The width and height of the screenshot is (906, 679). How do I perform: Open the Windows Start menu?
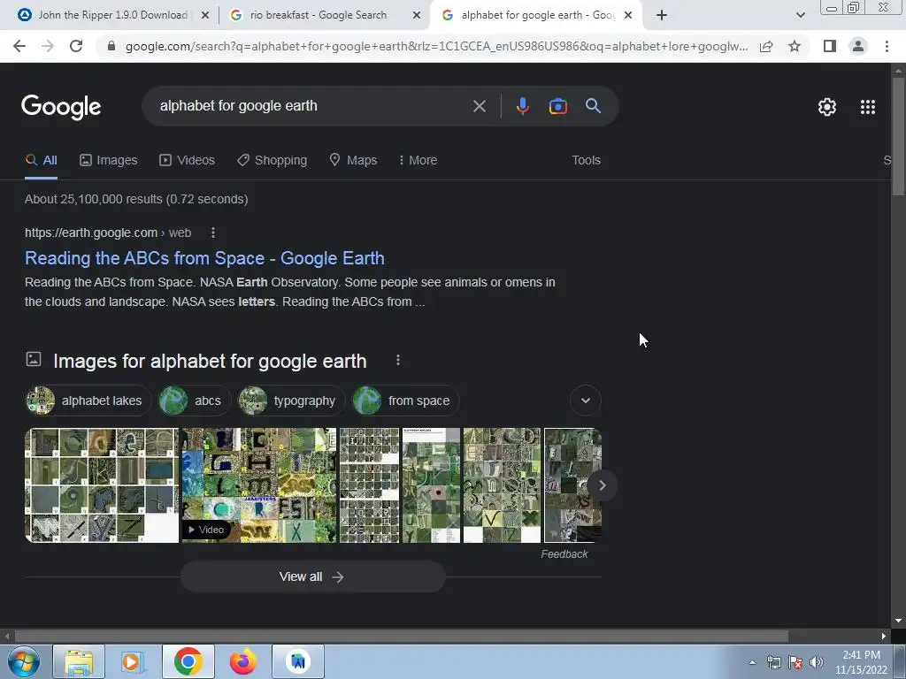[22, 661]
